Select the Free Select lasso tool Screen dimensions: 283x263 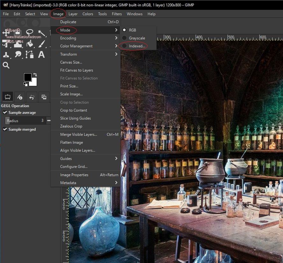click(30, 33)
